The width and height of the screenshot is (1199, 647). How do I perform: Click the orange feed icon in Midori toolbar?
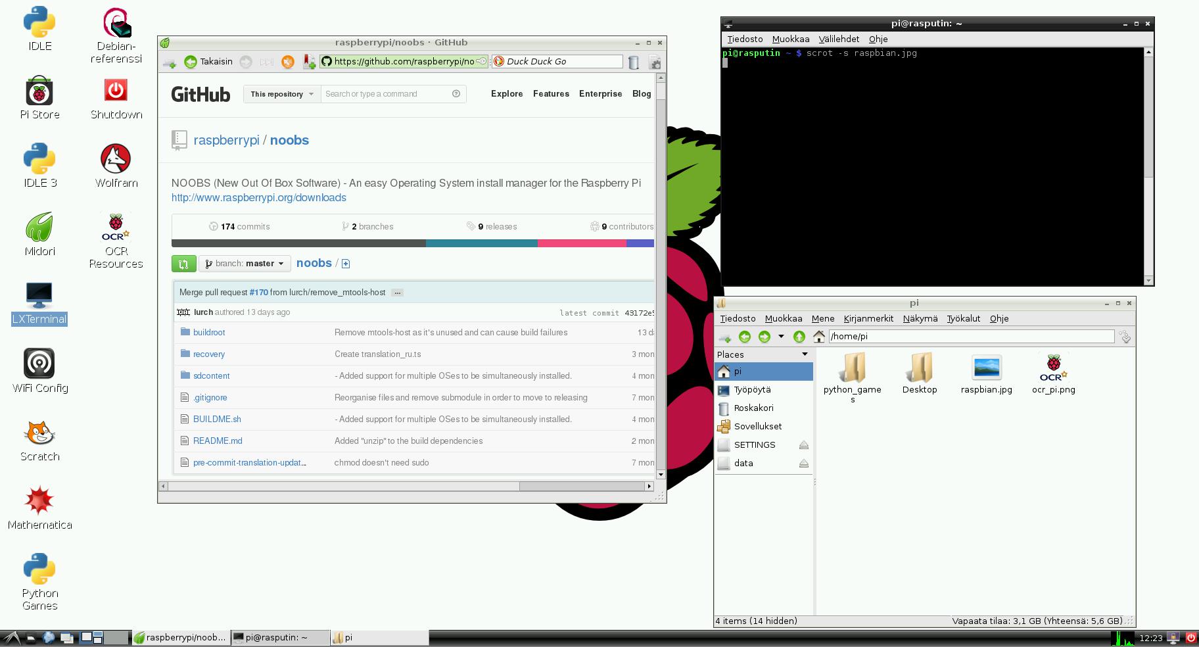point(287,62)
